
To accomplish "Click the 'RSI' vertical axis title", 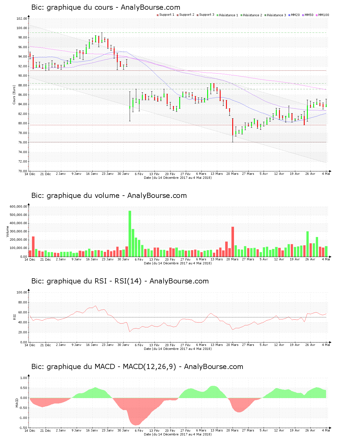I will click(x=14, y=317).
